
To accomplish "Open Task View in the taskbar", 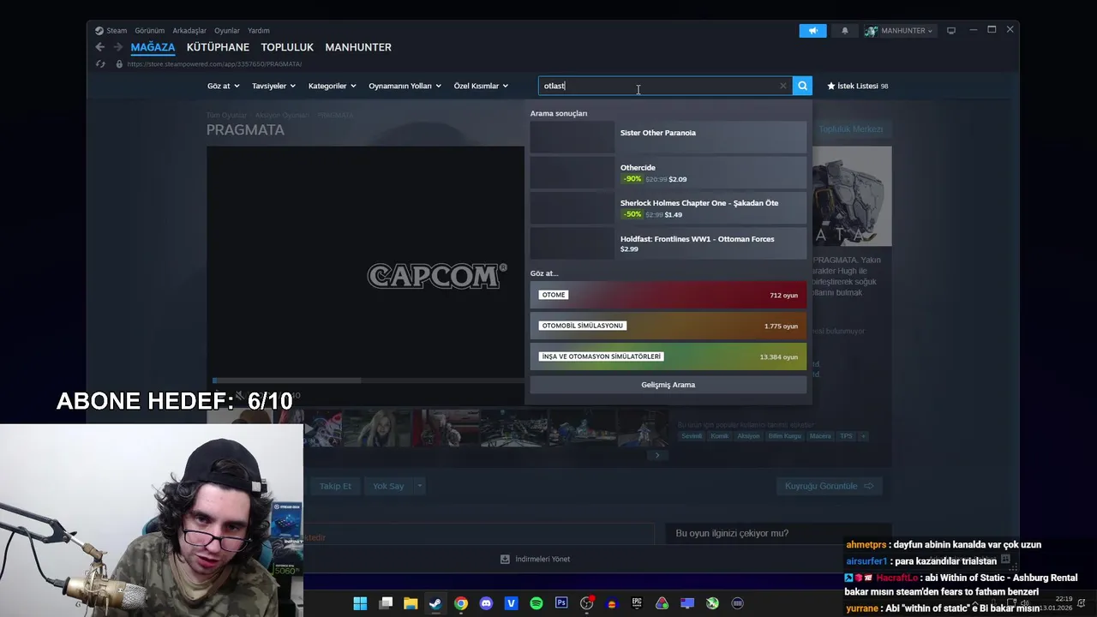I will click(386, 603).
